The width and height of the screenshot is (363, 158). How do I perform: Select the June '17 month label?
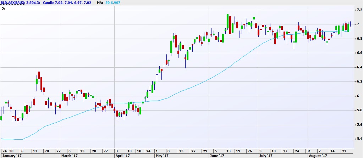pos(217,156)
